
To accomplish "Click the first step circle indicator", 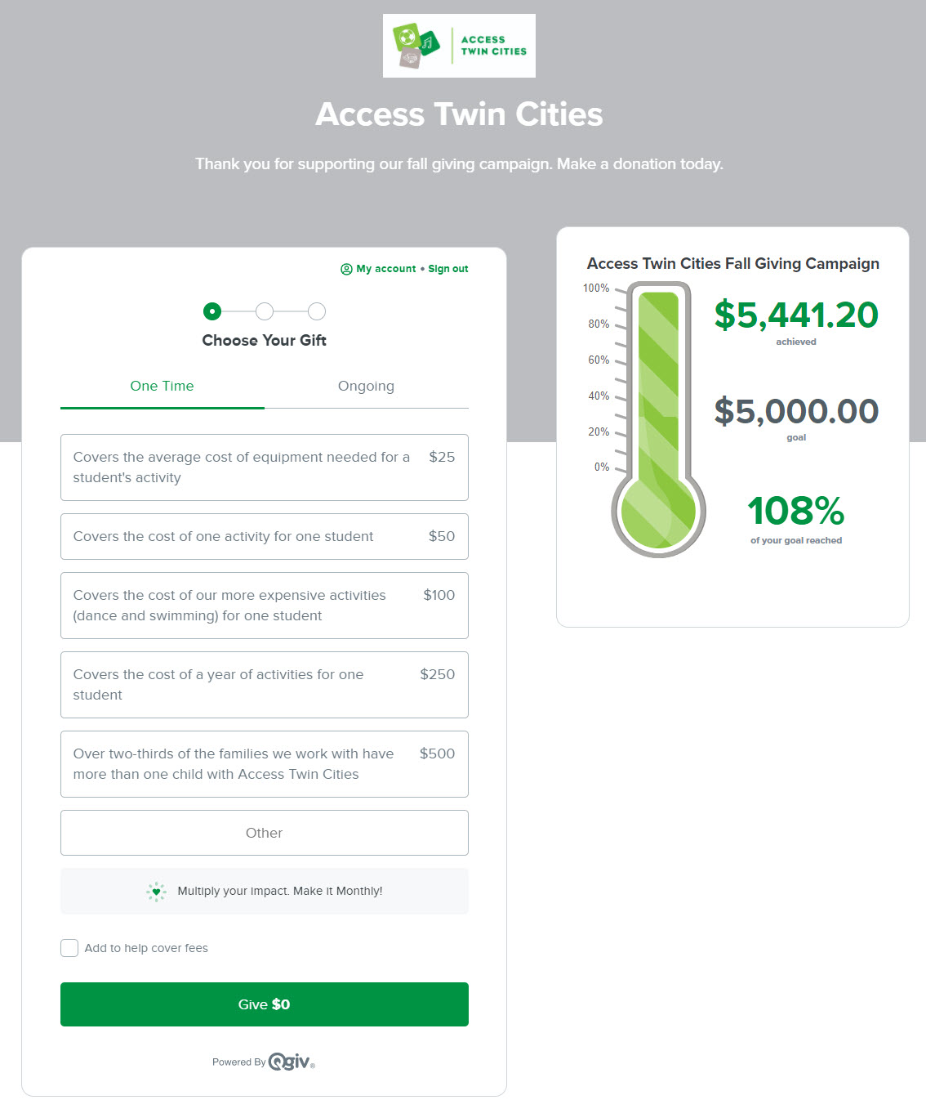I will (212, 311).
